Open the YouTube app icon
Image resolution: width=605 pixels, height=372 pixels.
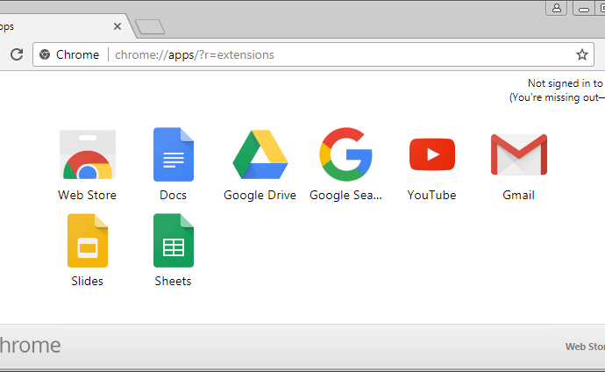click(x=432, y=154)
